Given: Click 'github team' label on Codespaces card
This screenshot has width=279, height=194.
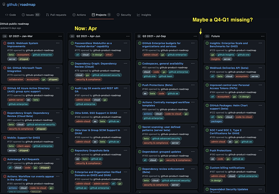Looking at the screenshot, I should (x=166, y=76).
